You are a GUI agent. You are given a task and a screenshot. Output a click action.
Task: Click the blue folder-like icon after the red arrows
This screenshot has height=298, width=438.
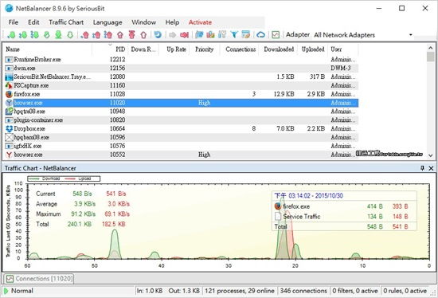coord(199,35)
